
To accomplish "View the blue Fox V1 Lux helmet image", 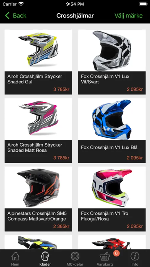I will [x=112, y=119].
